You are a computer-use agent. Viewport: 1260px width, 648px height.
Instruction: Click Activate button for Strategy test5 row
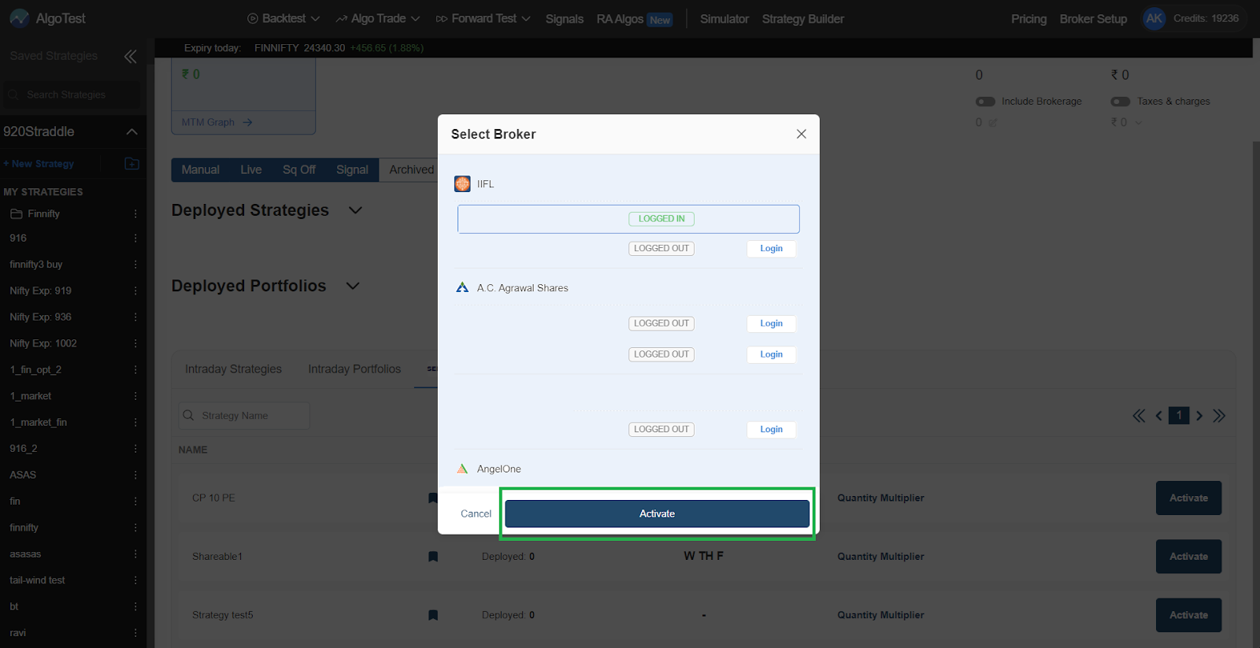point(1188,615)
